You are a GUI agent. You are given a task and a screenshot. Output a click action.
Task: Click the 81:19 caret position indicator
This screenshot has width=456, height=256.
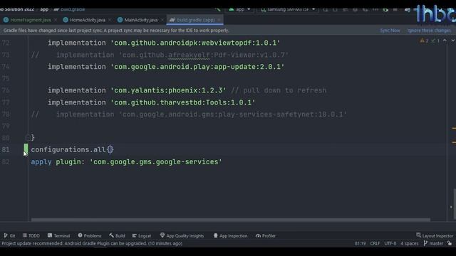360,243
